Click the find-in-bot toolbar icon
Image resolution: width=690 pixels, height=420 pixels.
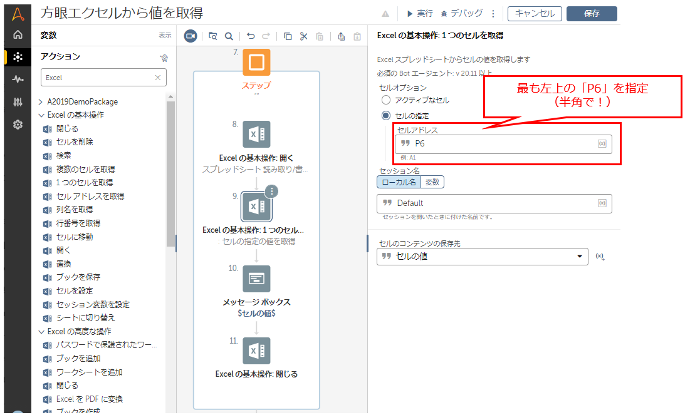pyautogui.click(x=213, y=36)
